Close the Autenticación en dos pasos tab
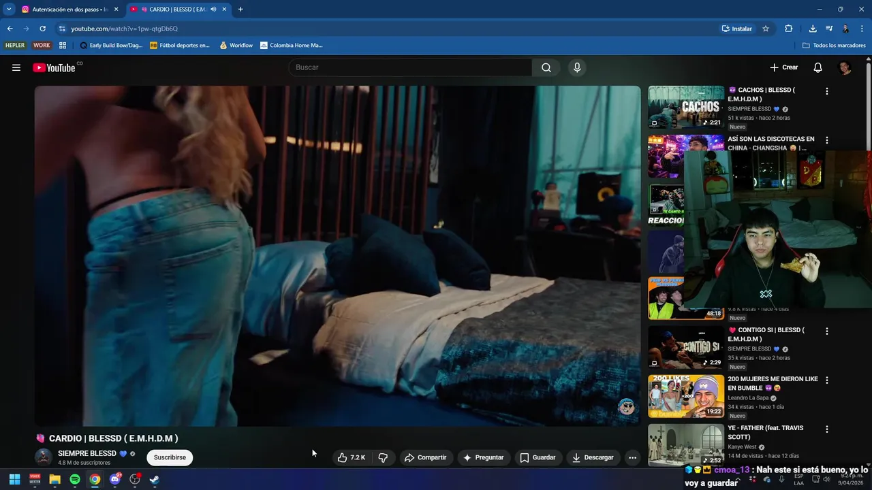The width and height of the screenshot is (872, 490). coord(116,10)
